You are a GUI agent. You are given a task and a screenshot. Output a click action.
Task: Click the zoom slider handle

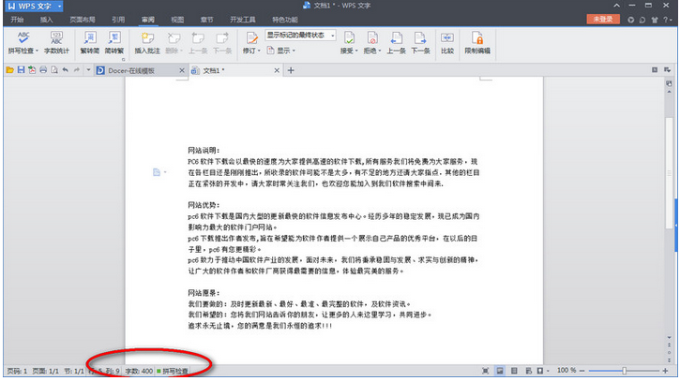click(625, 371)
